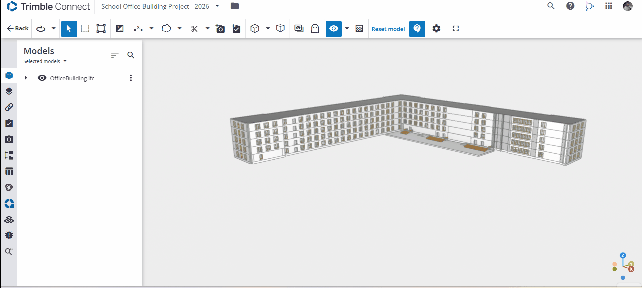
Task: Toggle the blue eye visibility button
Action: 333,29
